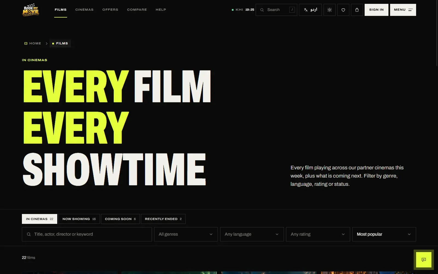
Task: Open the chat support widget icon
Action: (424, 260)
